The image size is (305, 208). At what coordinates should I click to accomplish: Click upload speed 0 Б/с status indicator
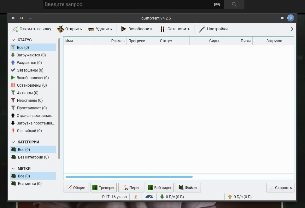pos(240,197)
